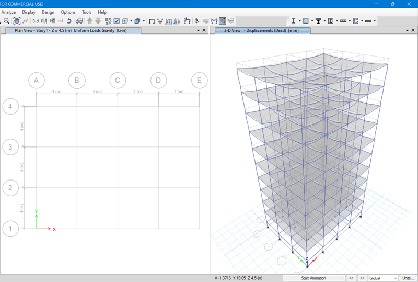The height and width of the screenshot is (282, 418).
Task: Open the Analyze menu
Action: [8, 12]
